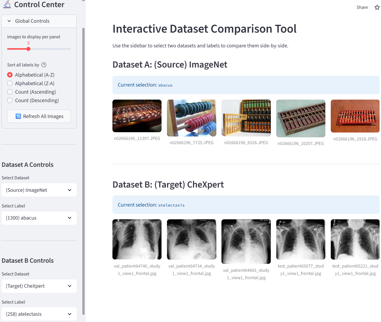Click the Current selection: abacus info box
The height and width of the screenshot is (322, 381).
pos(246,85)
